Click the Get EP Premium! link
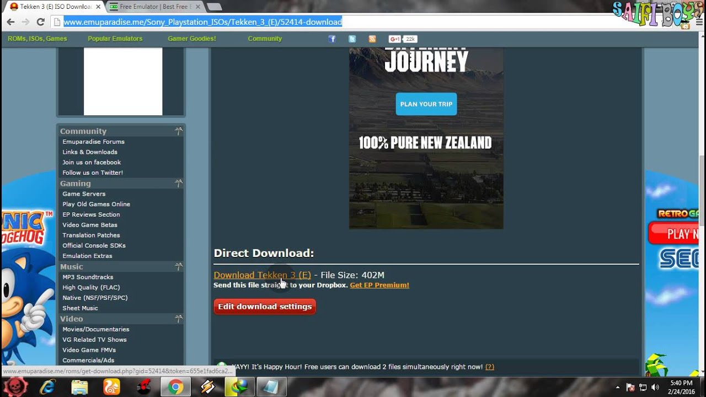 [379, 285]
